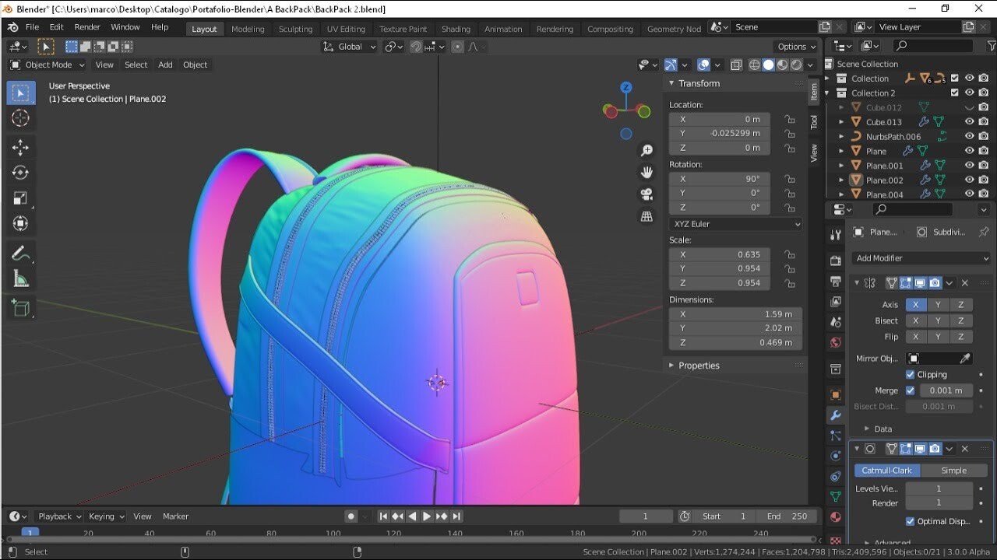Open the World properties globe icon
The width and height of the screenshot is (997, 560).
[x=836, y=342]
